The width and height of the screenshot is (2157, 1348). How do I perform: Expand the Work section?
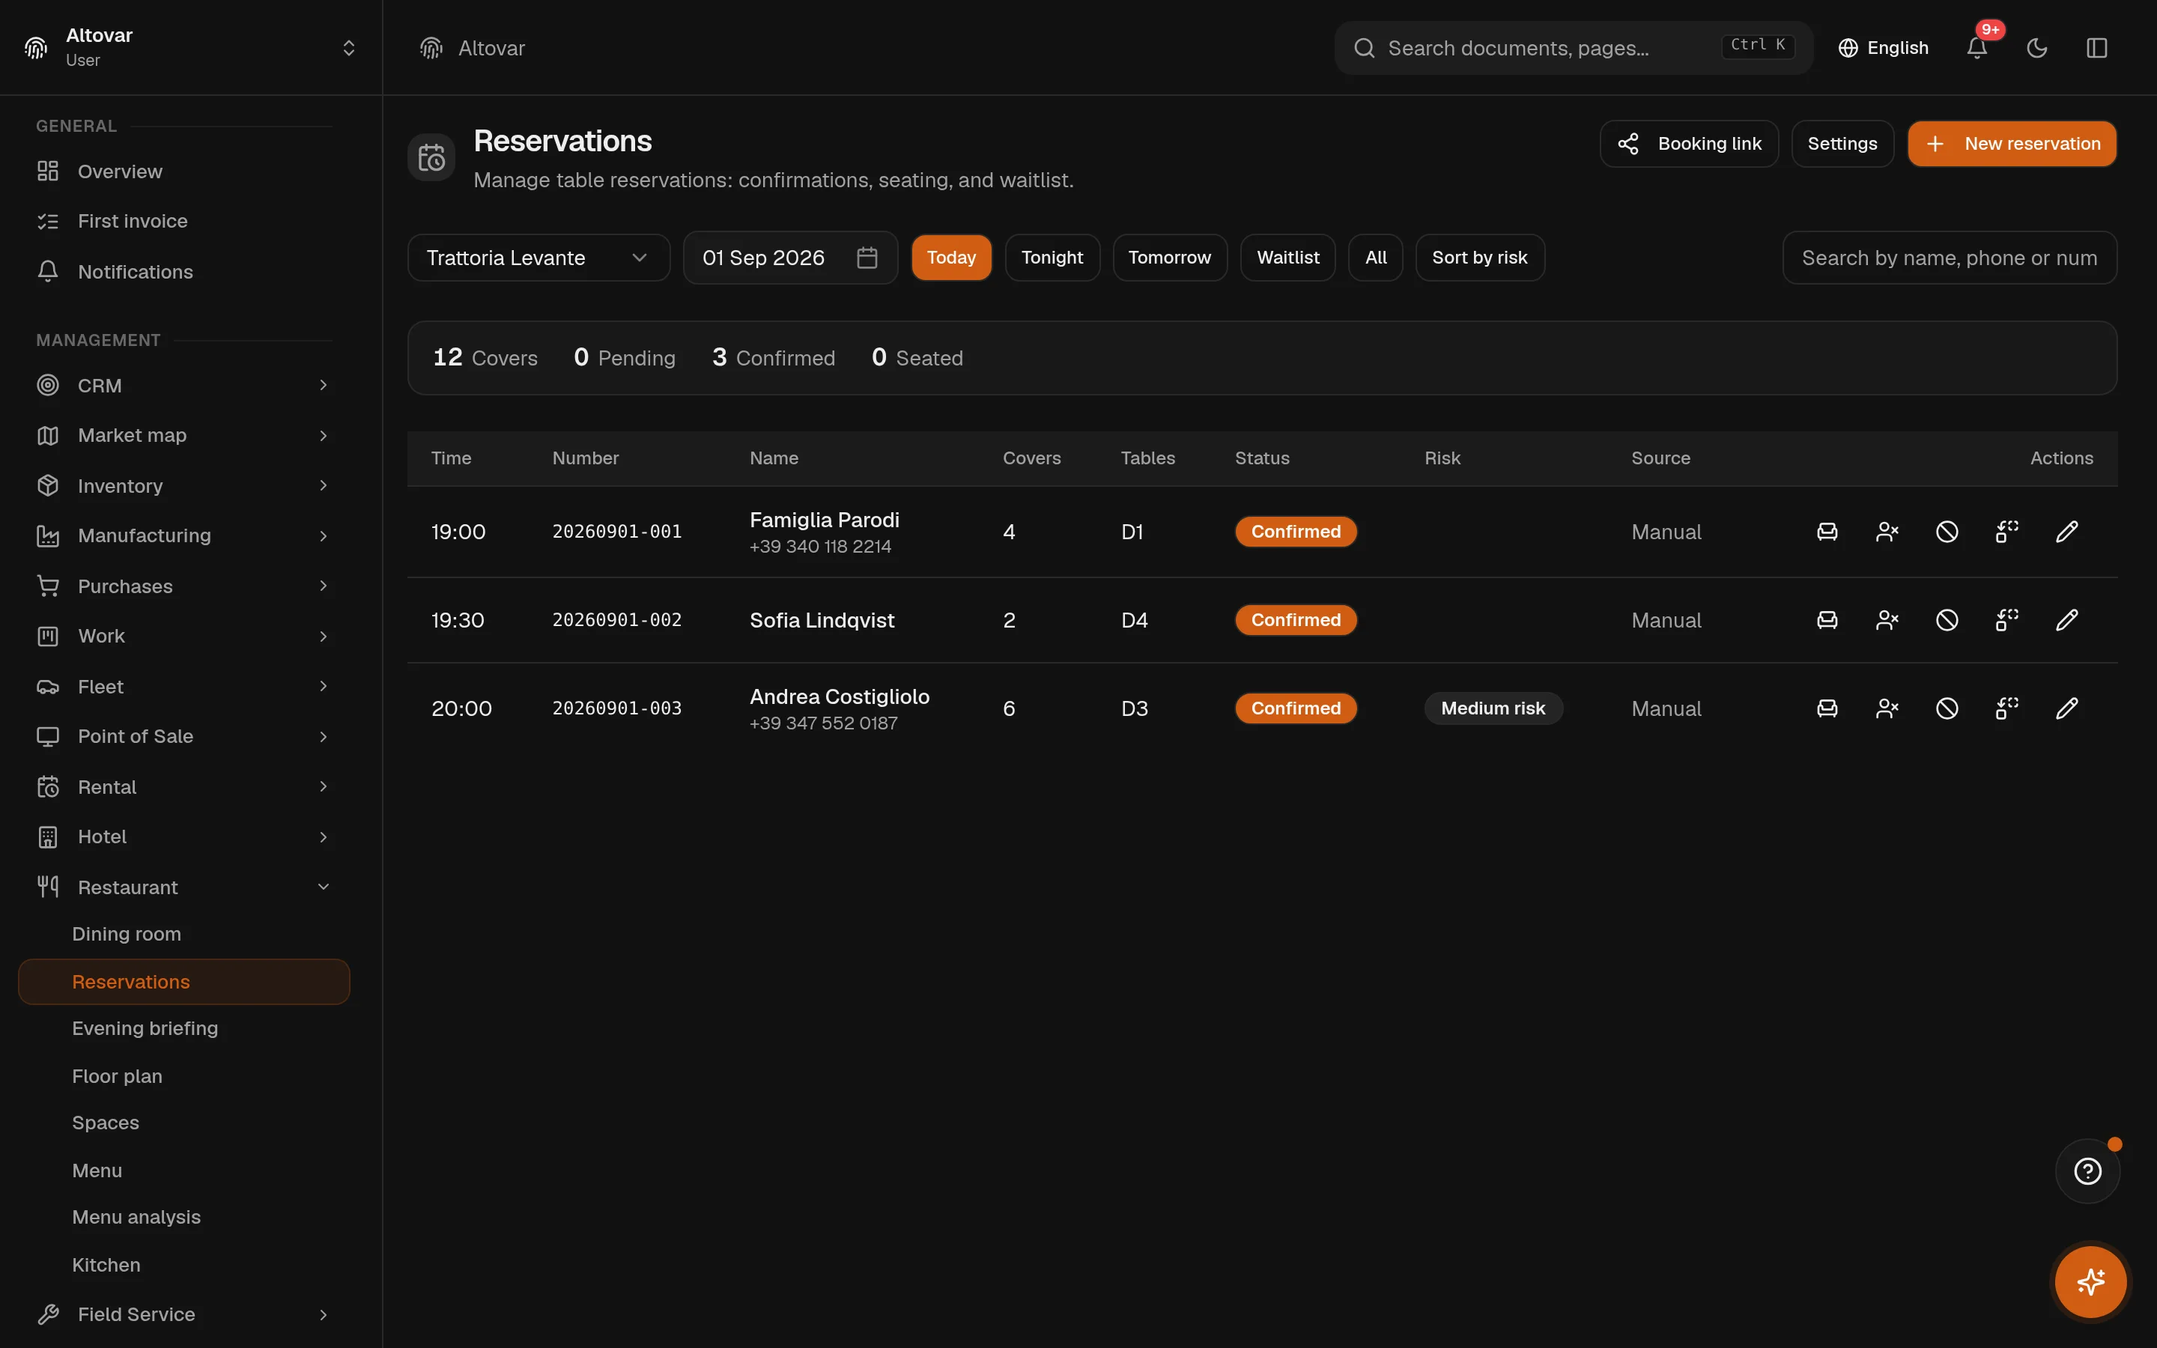click(183, 636)
